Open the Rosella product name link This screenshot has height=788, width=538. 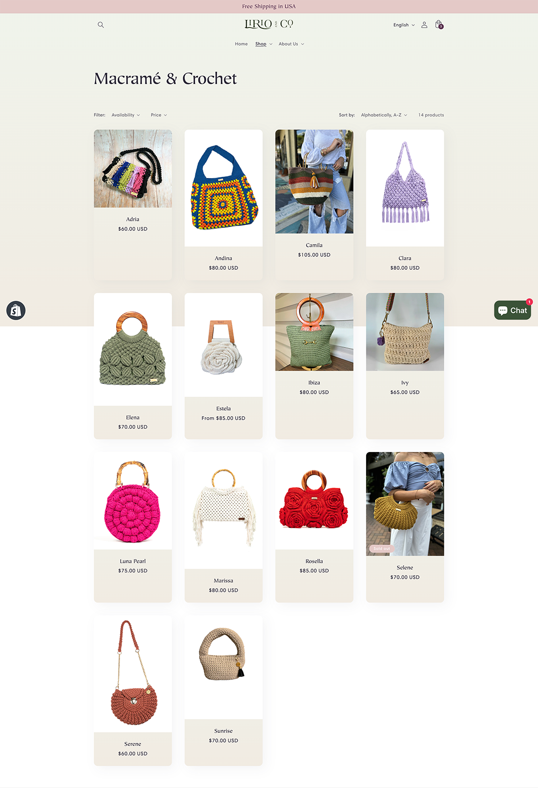pyautogui.click(x=314, y=561)
